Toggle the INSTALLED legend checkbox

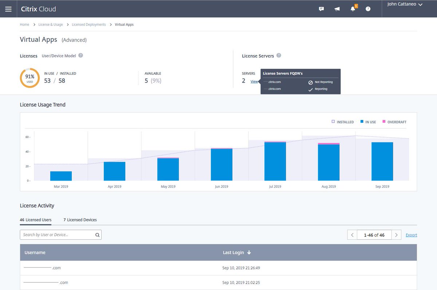(x=333, y=122)
